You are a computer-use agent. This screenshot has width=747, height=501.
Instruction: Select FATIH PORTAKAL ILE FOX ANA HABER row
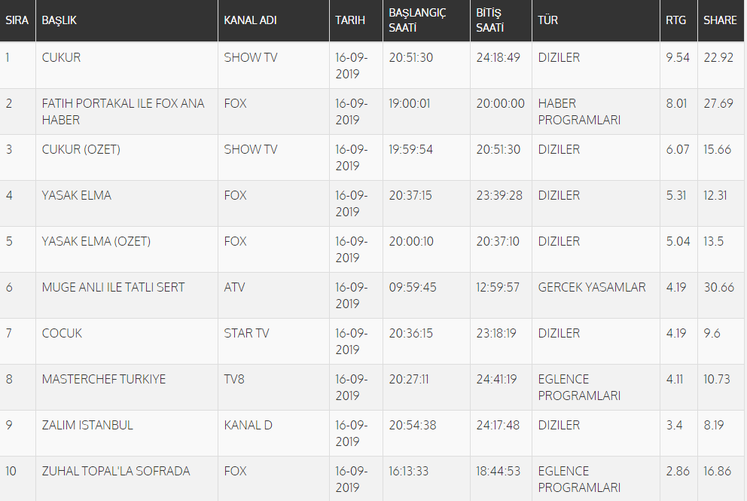pyautogui.click(x=123, y=112)
